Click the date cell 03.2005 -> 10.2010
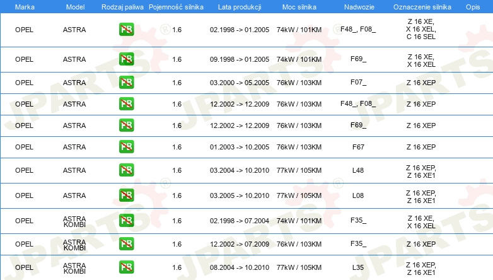The image size is (493, 280). point(240,195)
